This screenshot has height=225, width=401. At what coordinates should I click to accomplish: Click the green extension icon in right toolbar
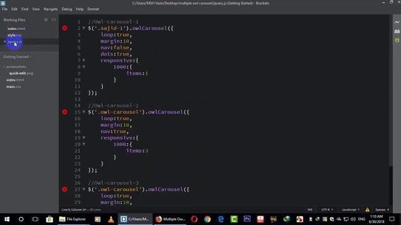397,40
